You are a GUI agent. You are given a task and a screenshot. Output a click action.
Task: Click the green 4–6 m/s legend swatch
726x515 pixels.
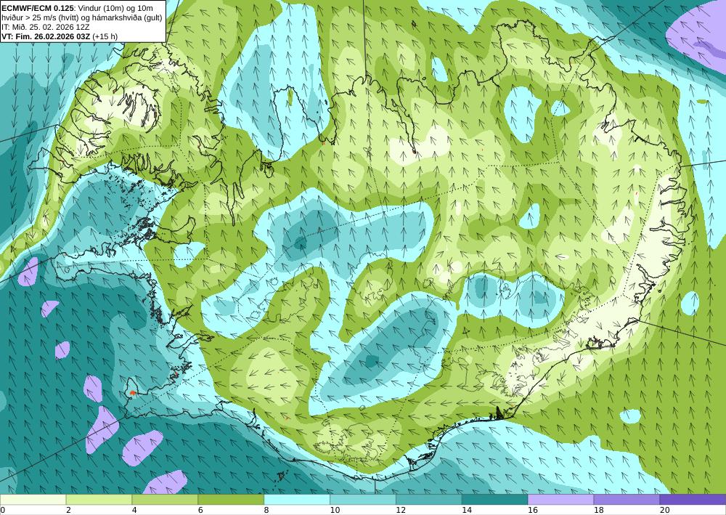[x=165, y=500]
